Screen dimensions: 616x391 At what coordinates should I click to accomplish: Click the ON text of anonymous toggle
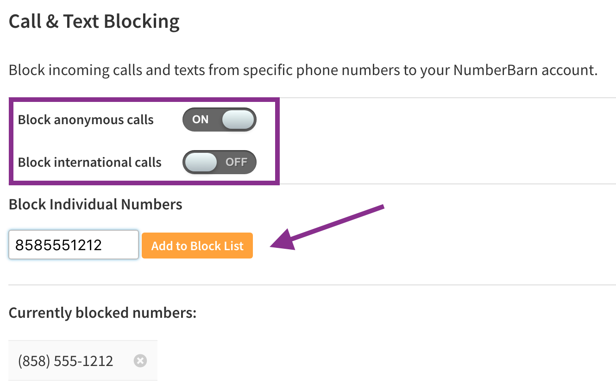201,120
